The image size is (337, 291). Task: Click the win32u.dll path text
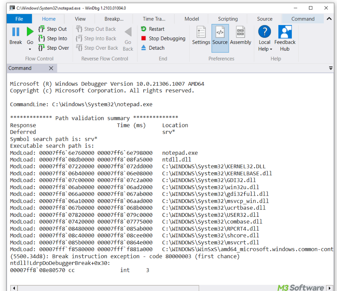211,187
